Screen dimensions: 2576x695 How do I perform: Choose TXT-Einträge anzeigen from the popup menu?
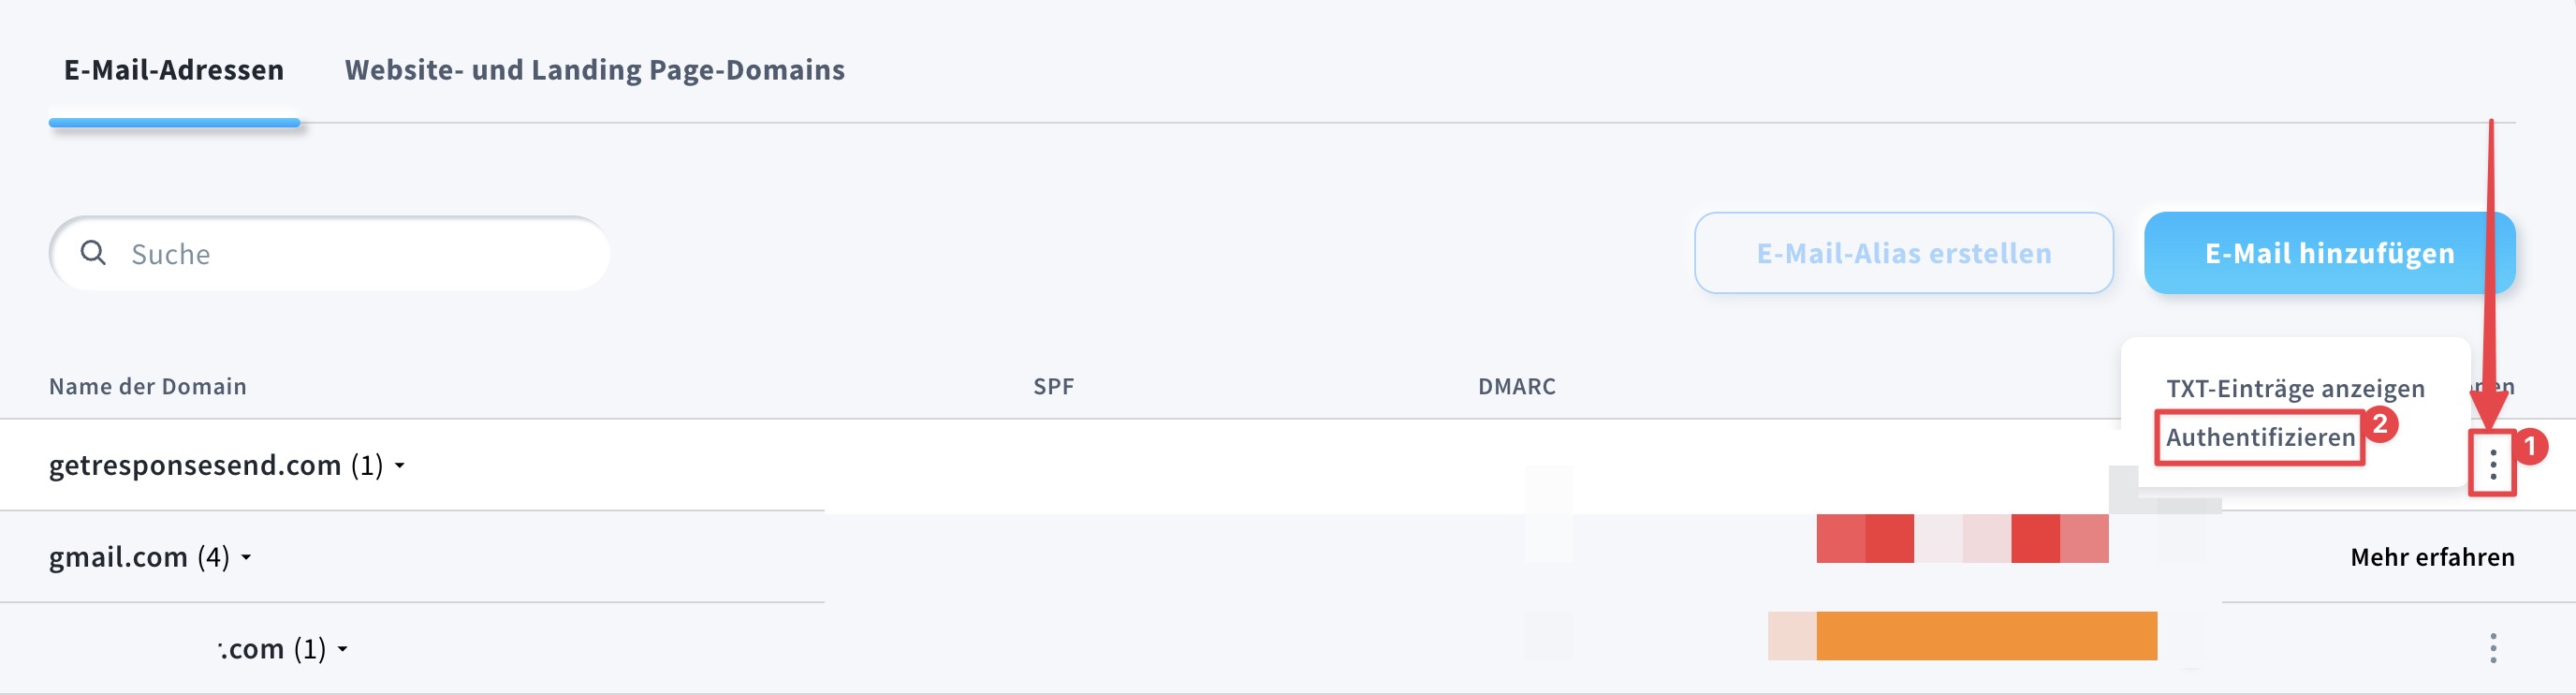click(2294, 388)
